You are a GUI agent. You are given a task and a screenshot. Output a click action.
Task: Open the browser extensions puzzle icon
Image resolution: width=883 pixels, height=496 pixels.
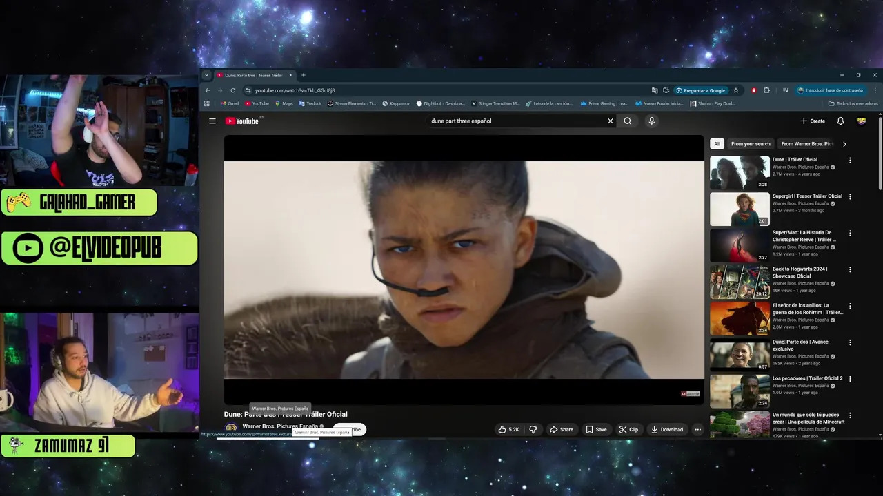coord(766,90)
